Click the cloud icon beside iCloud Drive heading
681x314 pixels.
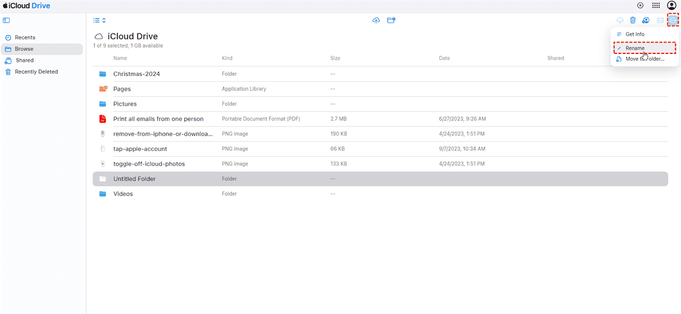point(99,36)
